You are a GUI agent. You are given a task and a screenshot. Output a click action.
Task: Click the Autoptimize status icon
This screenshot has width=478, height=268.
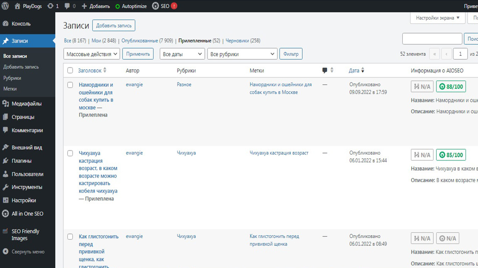pyautogui.click(x=117, y=6)
